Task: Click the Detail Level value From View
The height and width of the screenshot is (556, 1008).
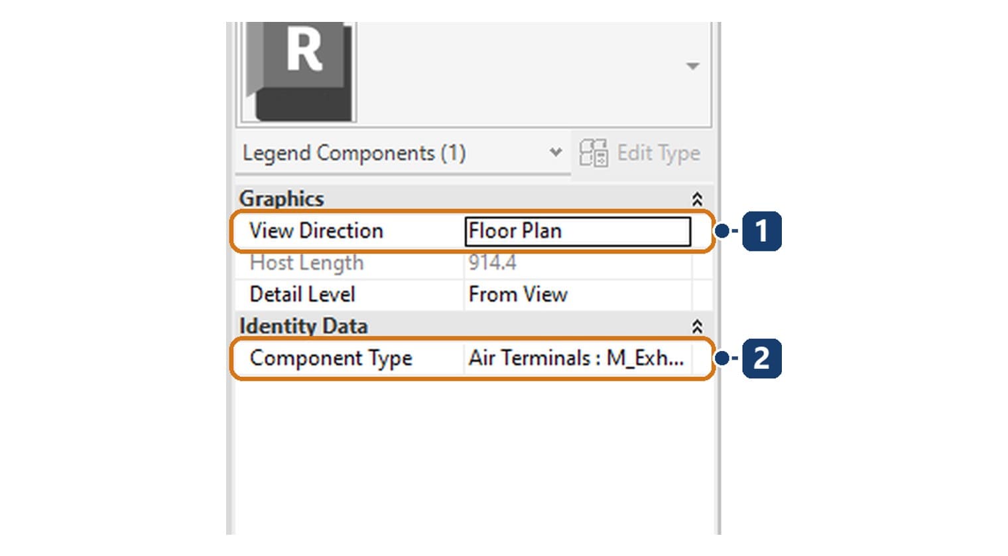Action: 518,295
